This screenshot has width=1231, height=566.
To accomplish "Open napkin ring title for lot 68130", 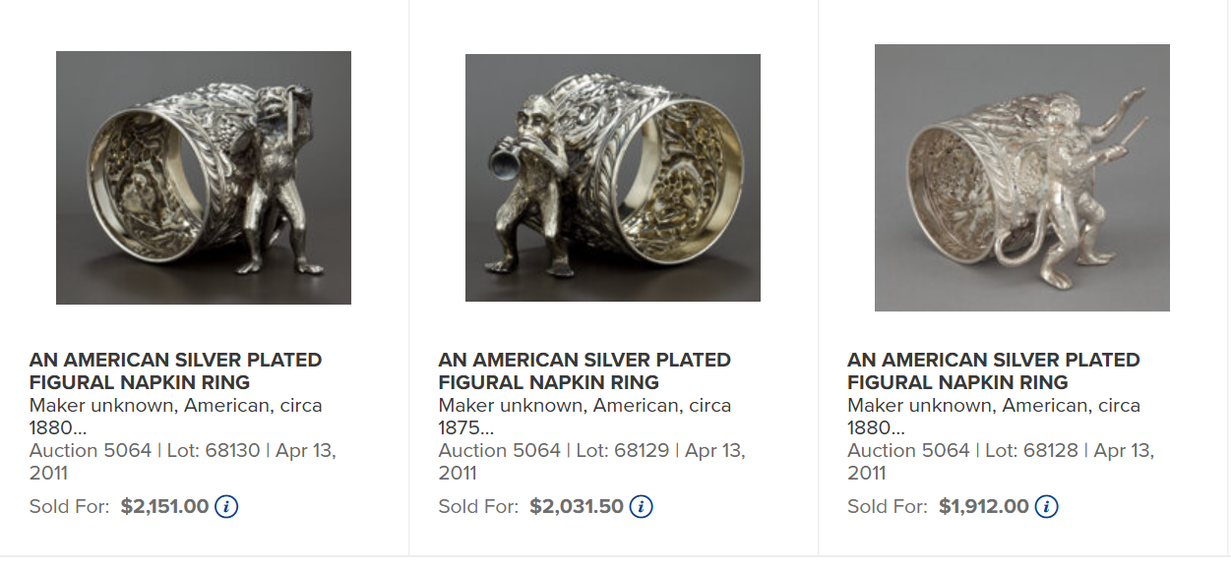I will [175, 371].
